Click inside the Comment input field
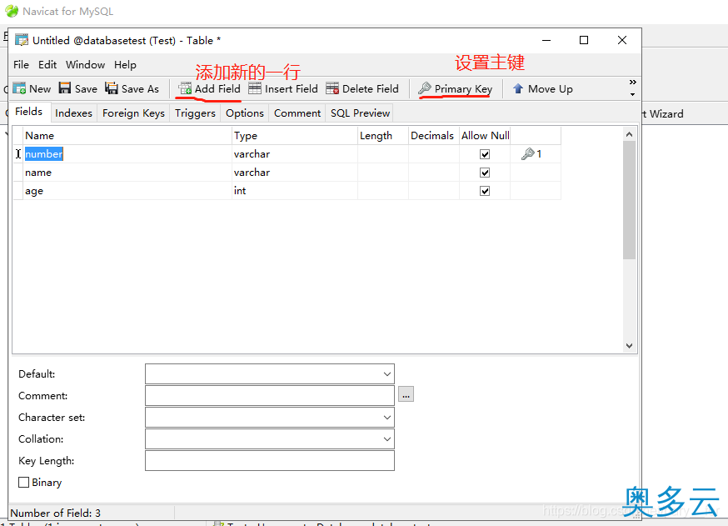Viewport: 728px width, 526px height. point(269,396)
